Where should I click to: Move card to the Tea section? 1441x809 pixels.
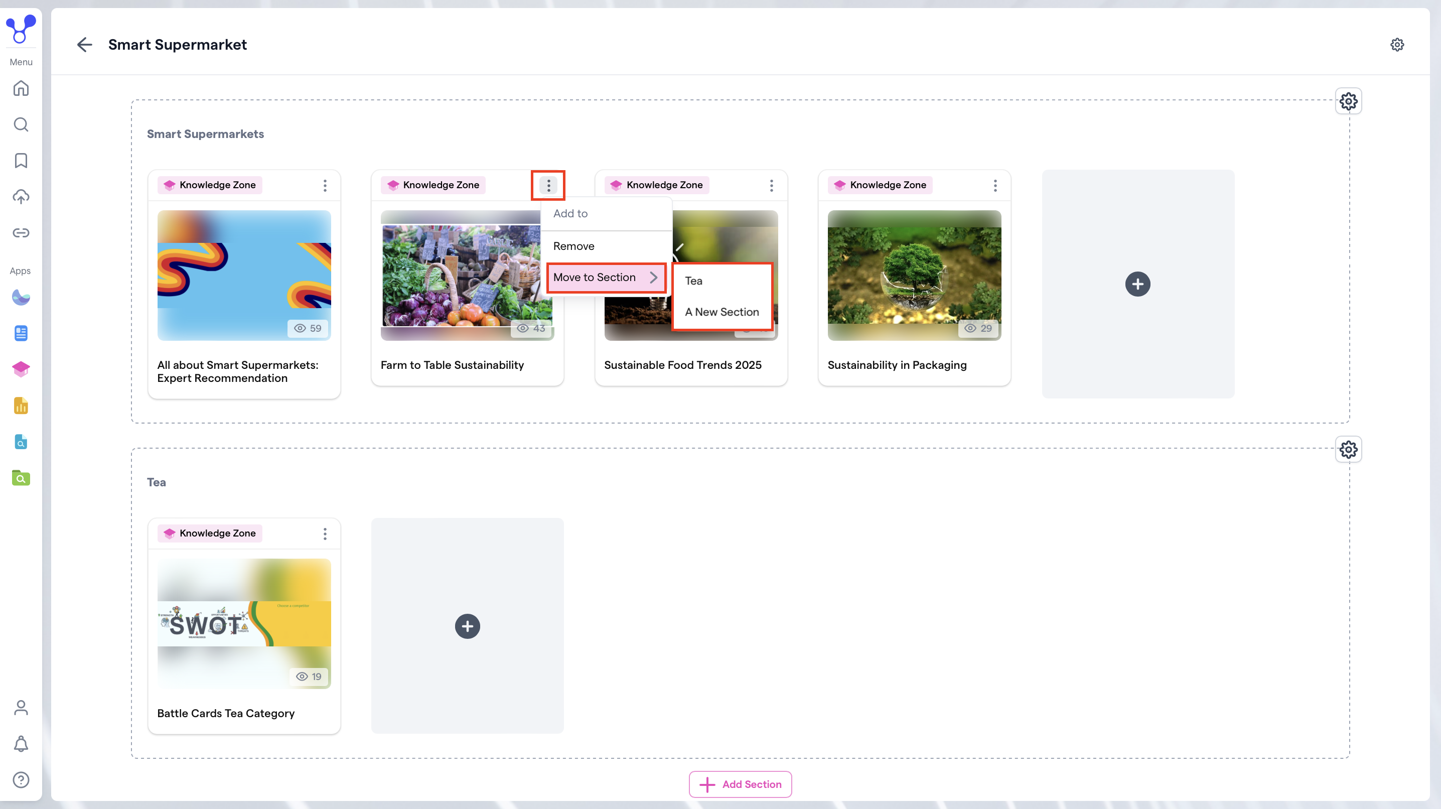click(x=722, y=281)
